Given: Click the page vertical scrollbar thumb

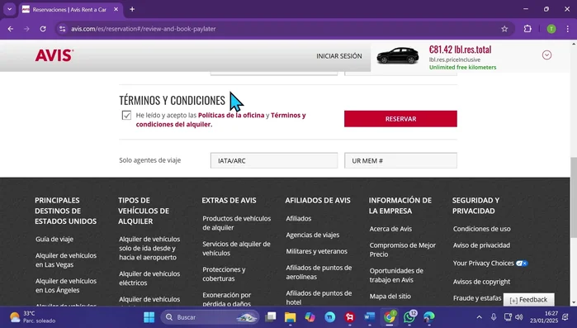Looking at the screenshot, I should pos(574,197).
